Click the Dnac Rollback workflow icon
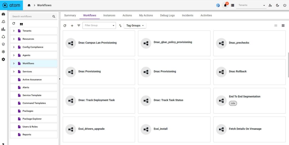The image size is (289, 145). point(221,72)
